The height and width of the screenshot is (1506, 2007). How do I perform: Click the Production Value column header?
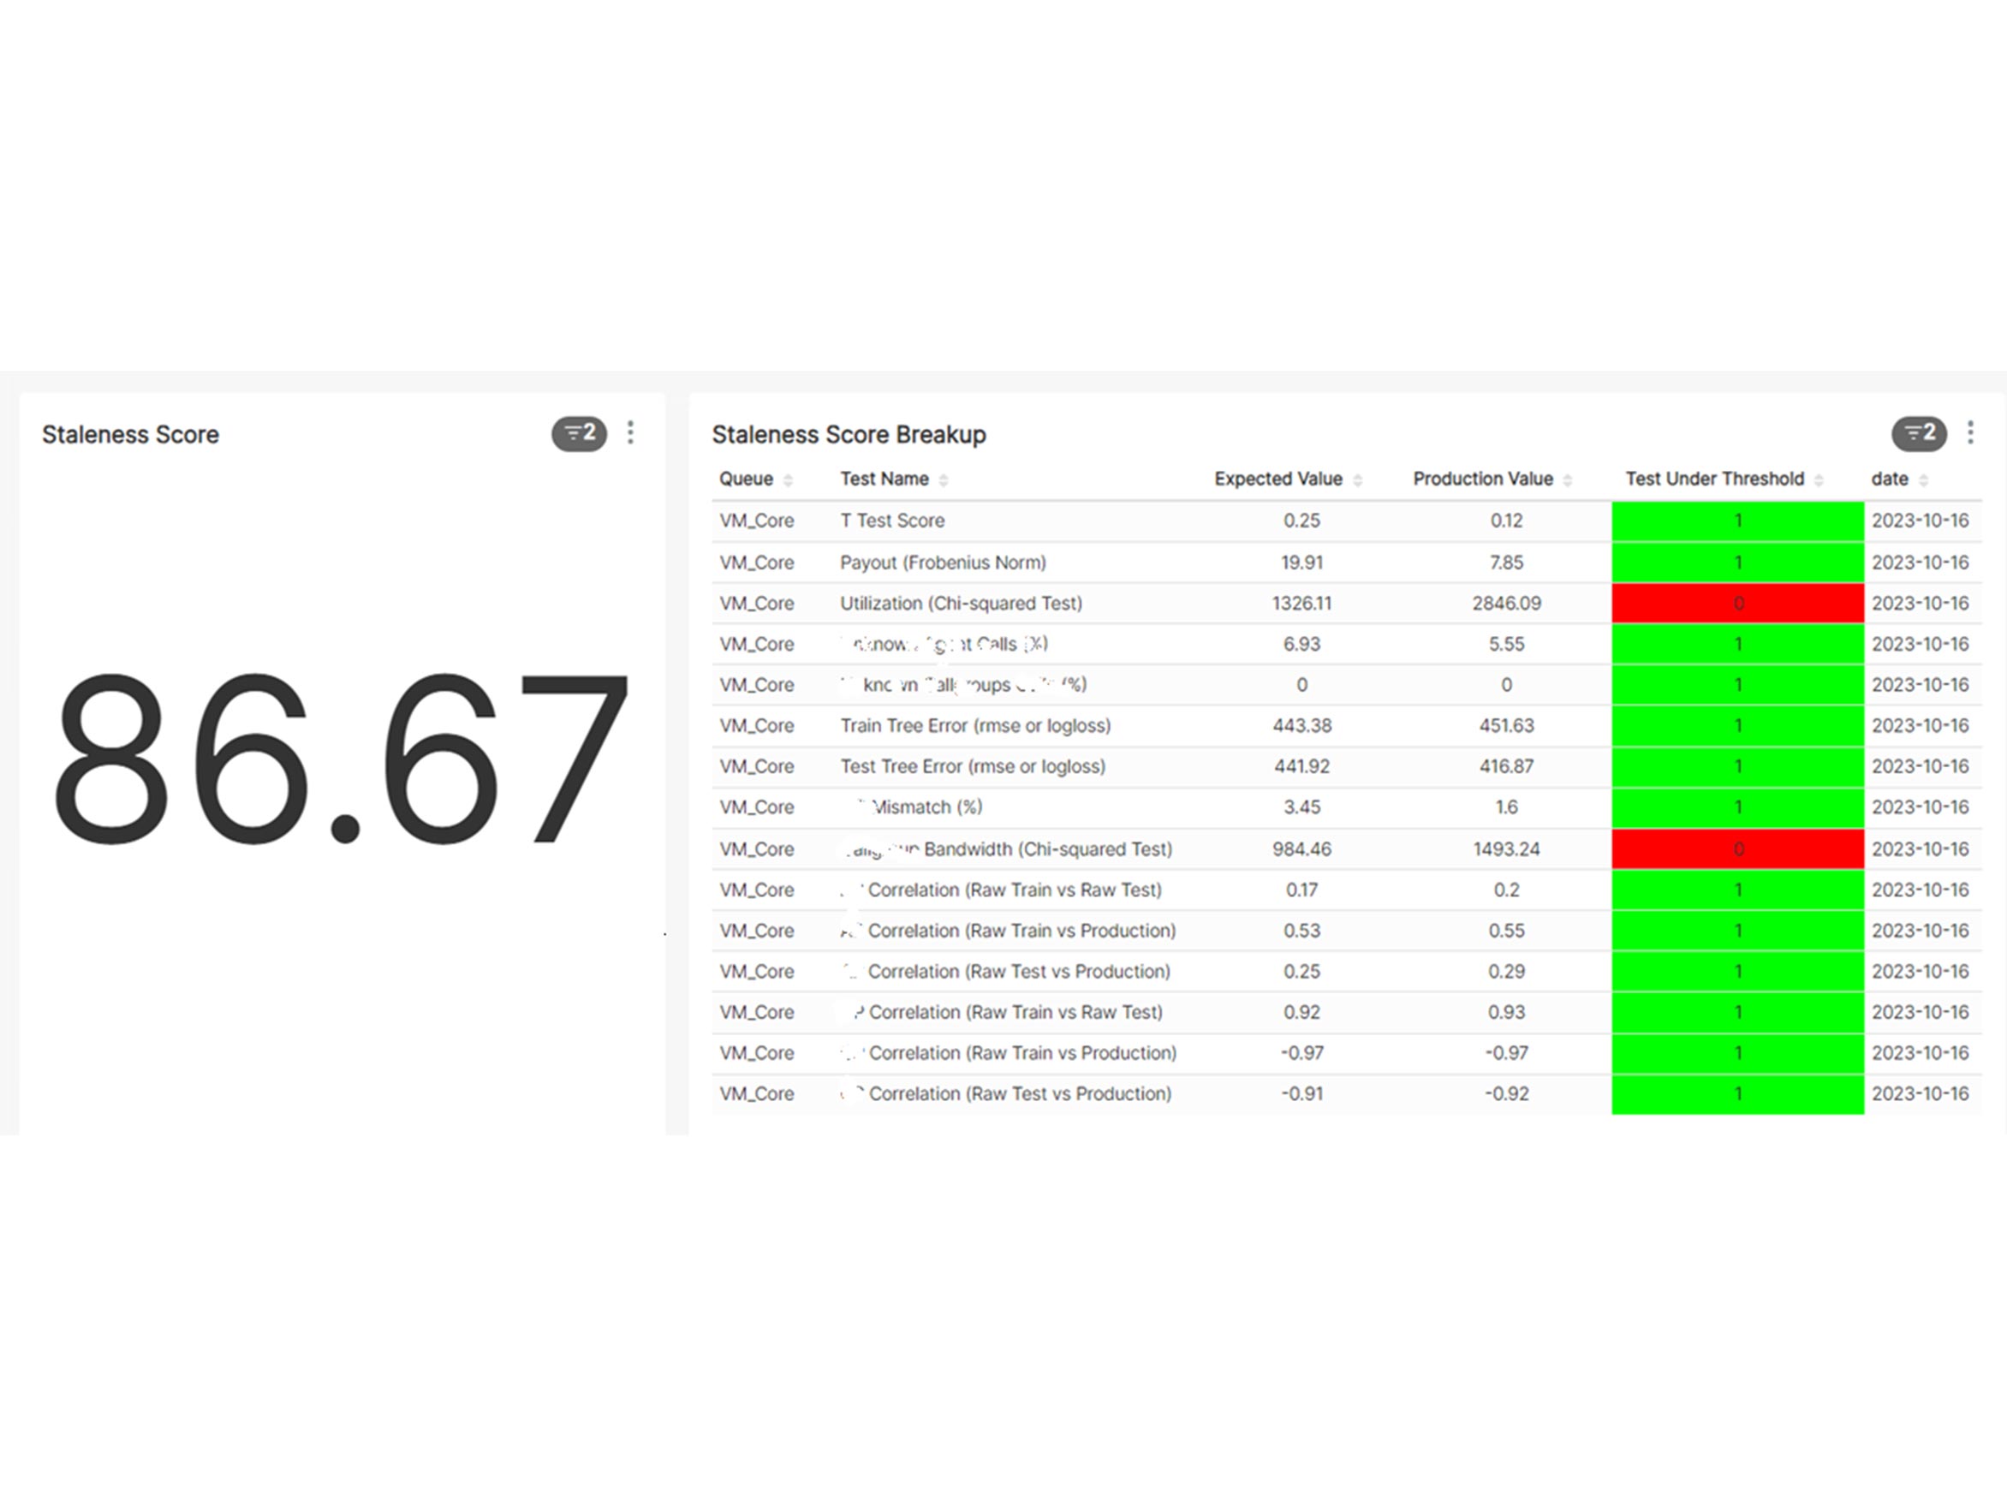coord(1483,479)
